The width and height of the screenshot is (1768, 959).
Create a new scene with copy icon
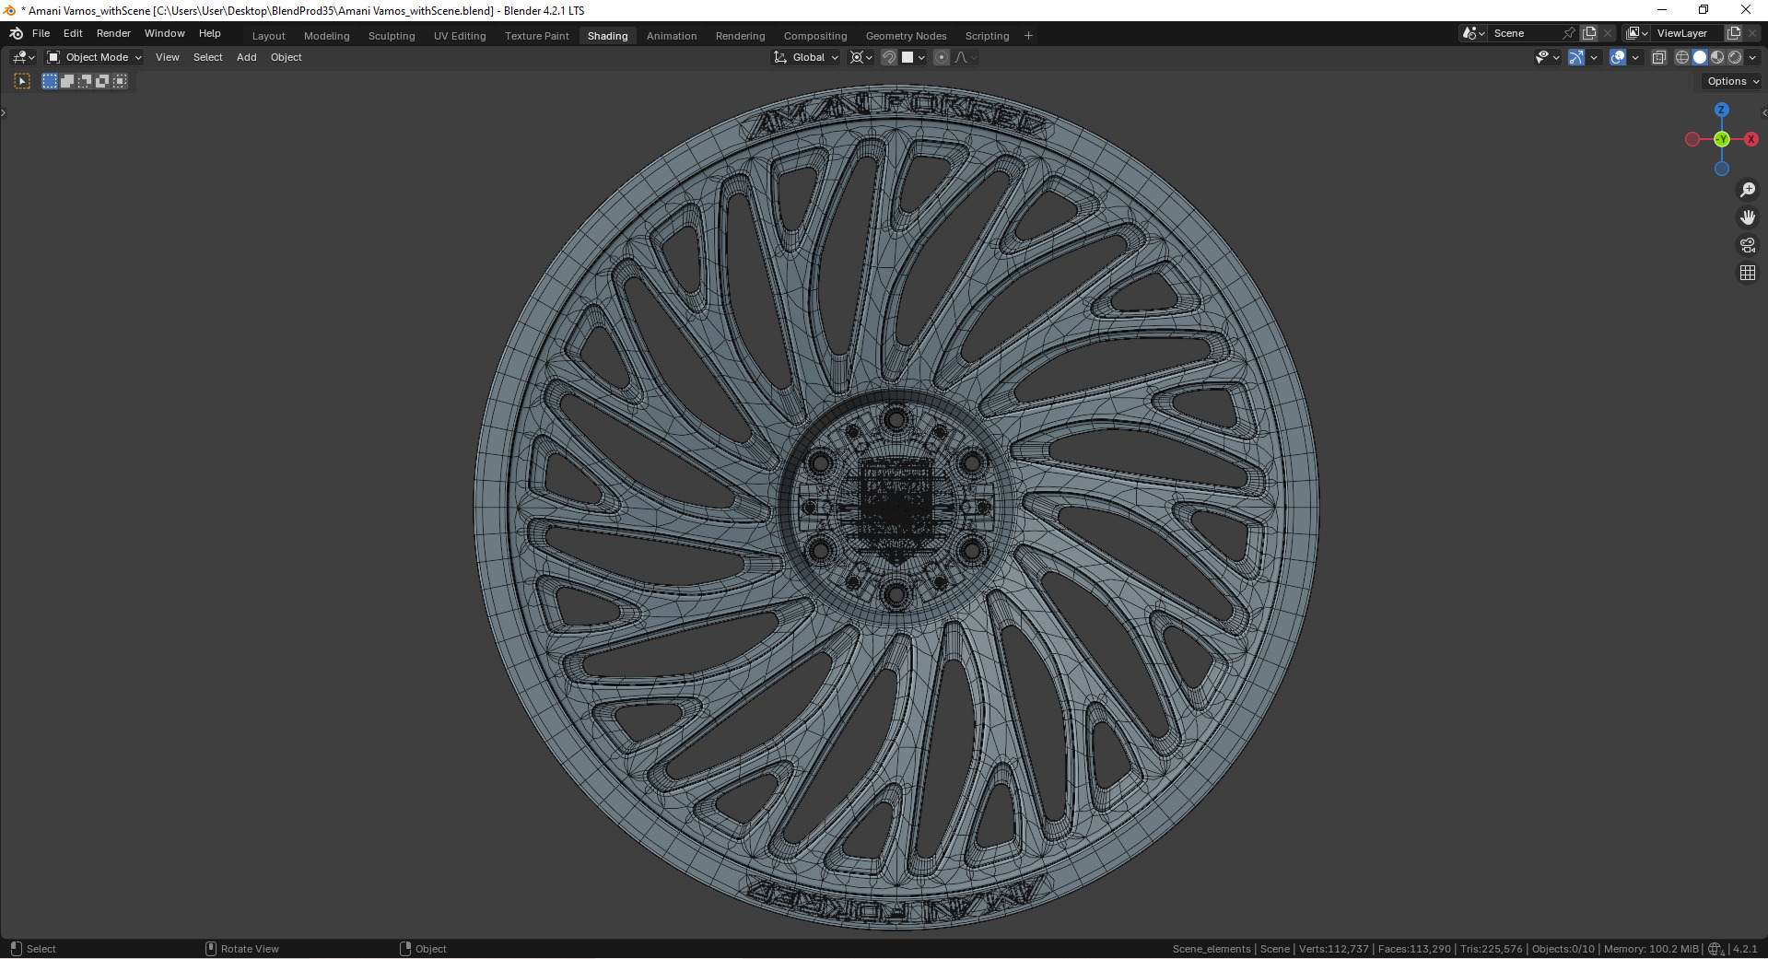pos(1589,33)
